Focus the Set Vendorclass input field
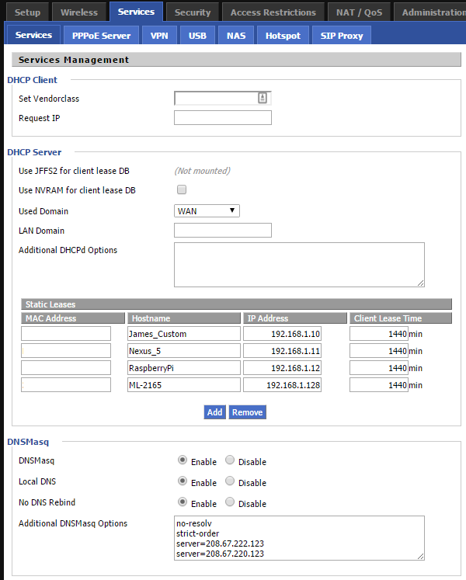This screenshot has height=580, width=466. tap(223, 98)
